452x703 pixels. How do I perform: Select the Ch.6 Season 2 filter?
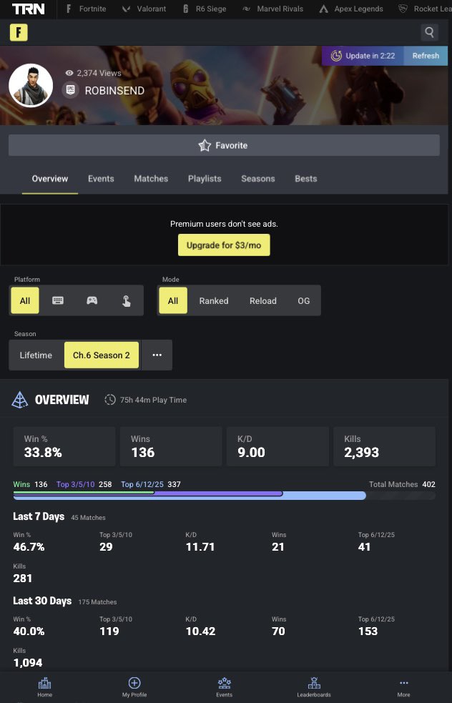click(102, 355)
